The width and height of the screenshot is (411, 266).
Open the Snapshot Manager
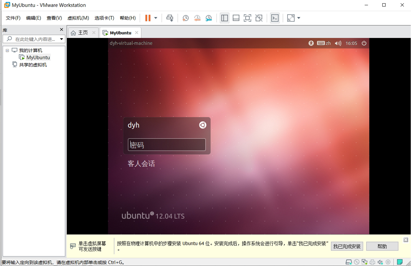[x=208, y=18]
